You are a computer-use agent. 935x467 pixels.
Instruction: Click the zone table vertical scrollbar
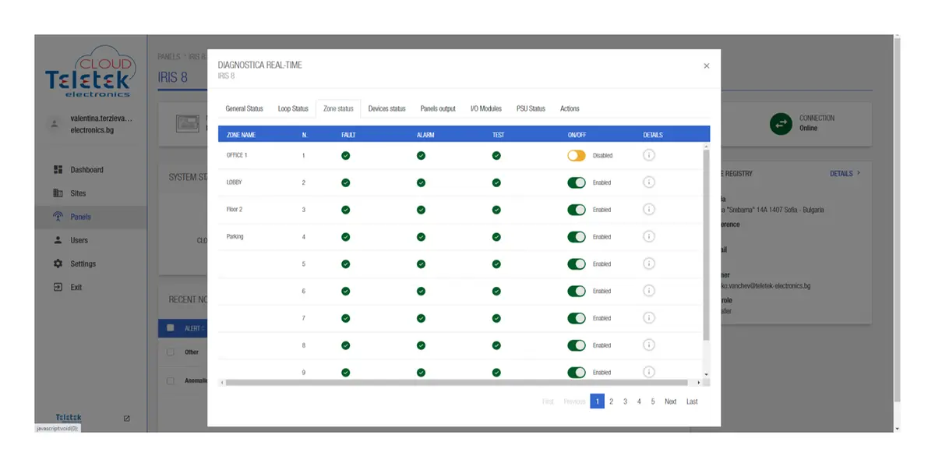pyautogui.click(x=707, y=246)
